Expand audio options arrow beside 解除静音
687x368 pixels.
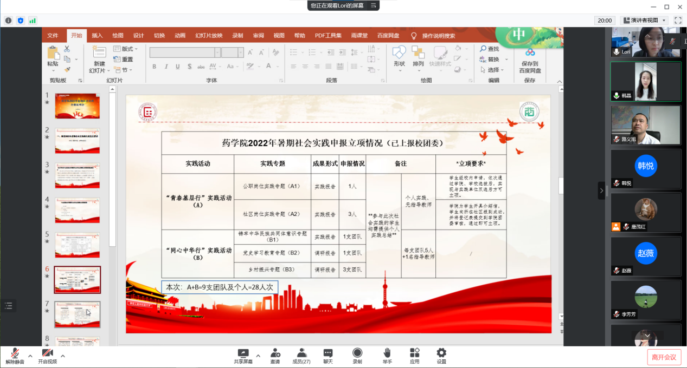tap(30, 356)
